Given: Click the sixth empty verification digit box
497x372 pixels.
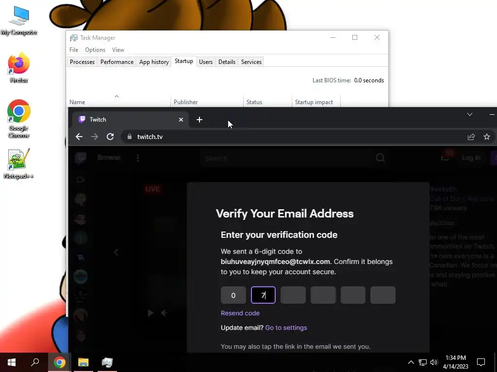Looking at the screenshot, I should [383, 295].
